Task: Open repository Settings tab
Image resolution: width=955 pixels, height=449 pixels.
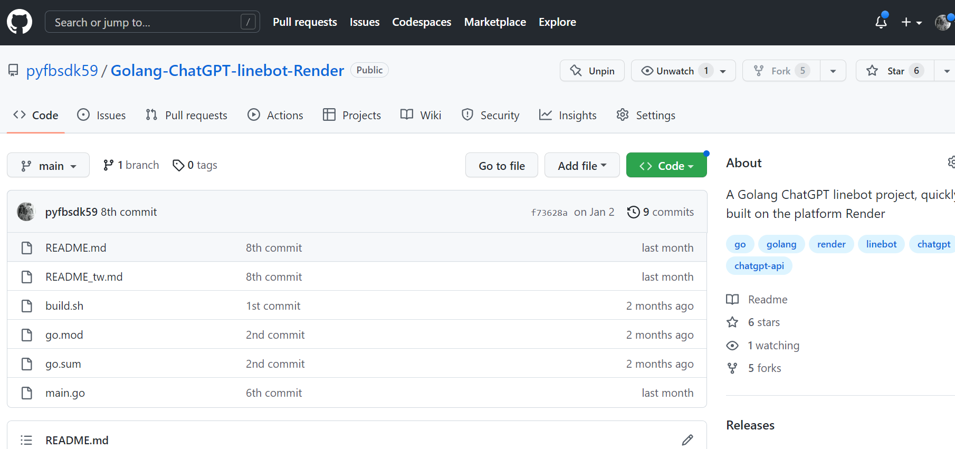Action: click(x=646, y=115)
